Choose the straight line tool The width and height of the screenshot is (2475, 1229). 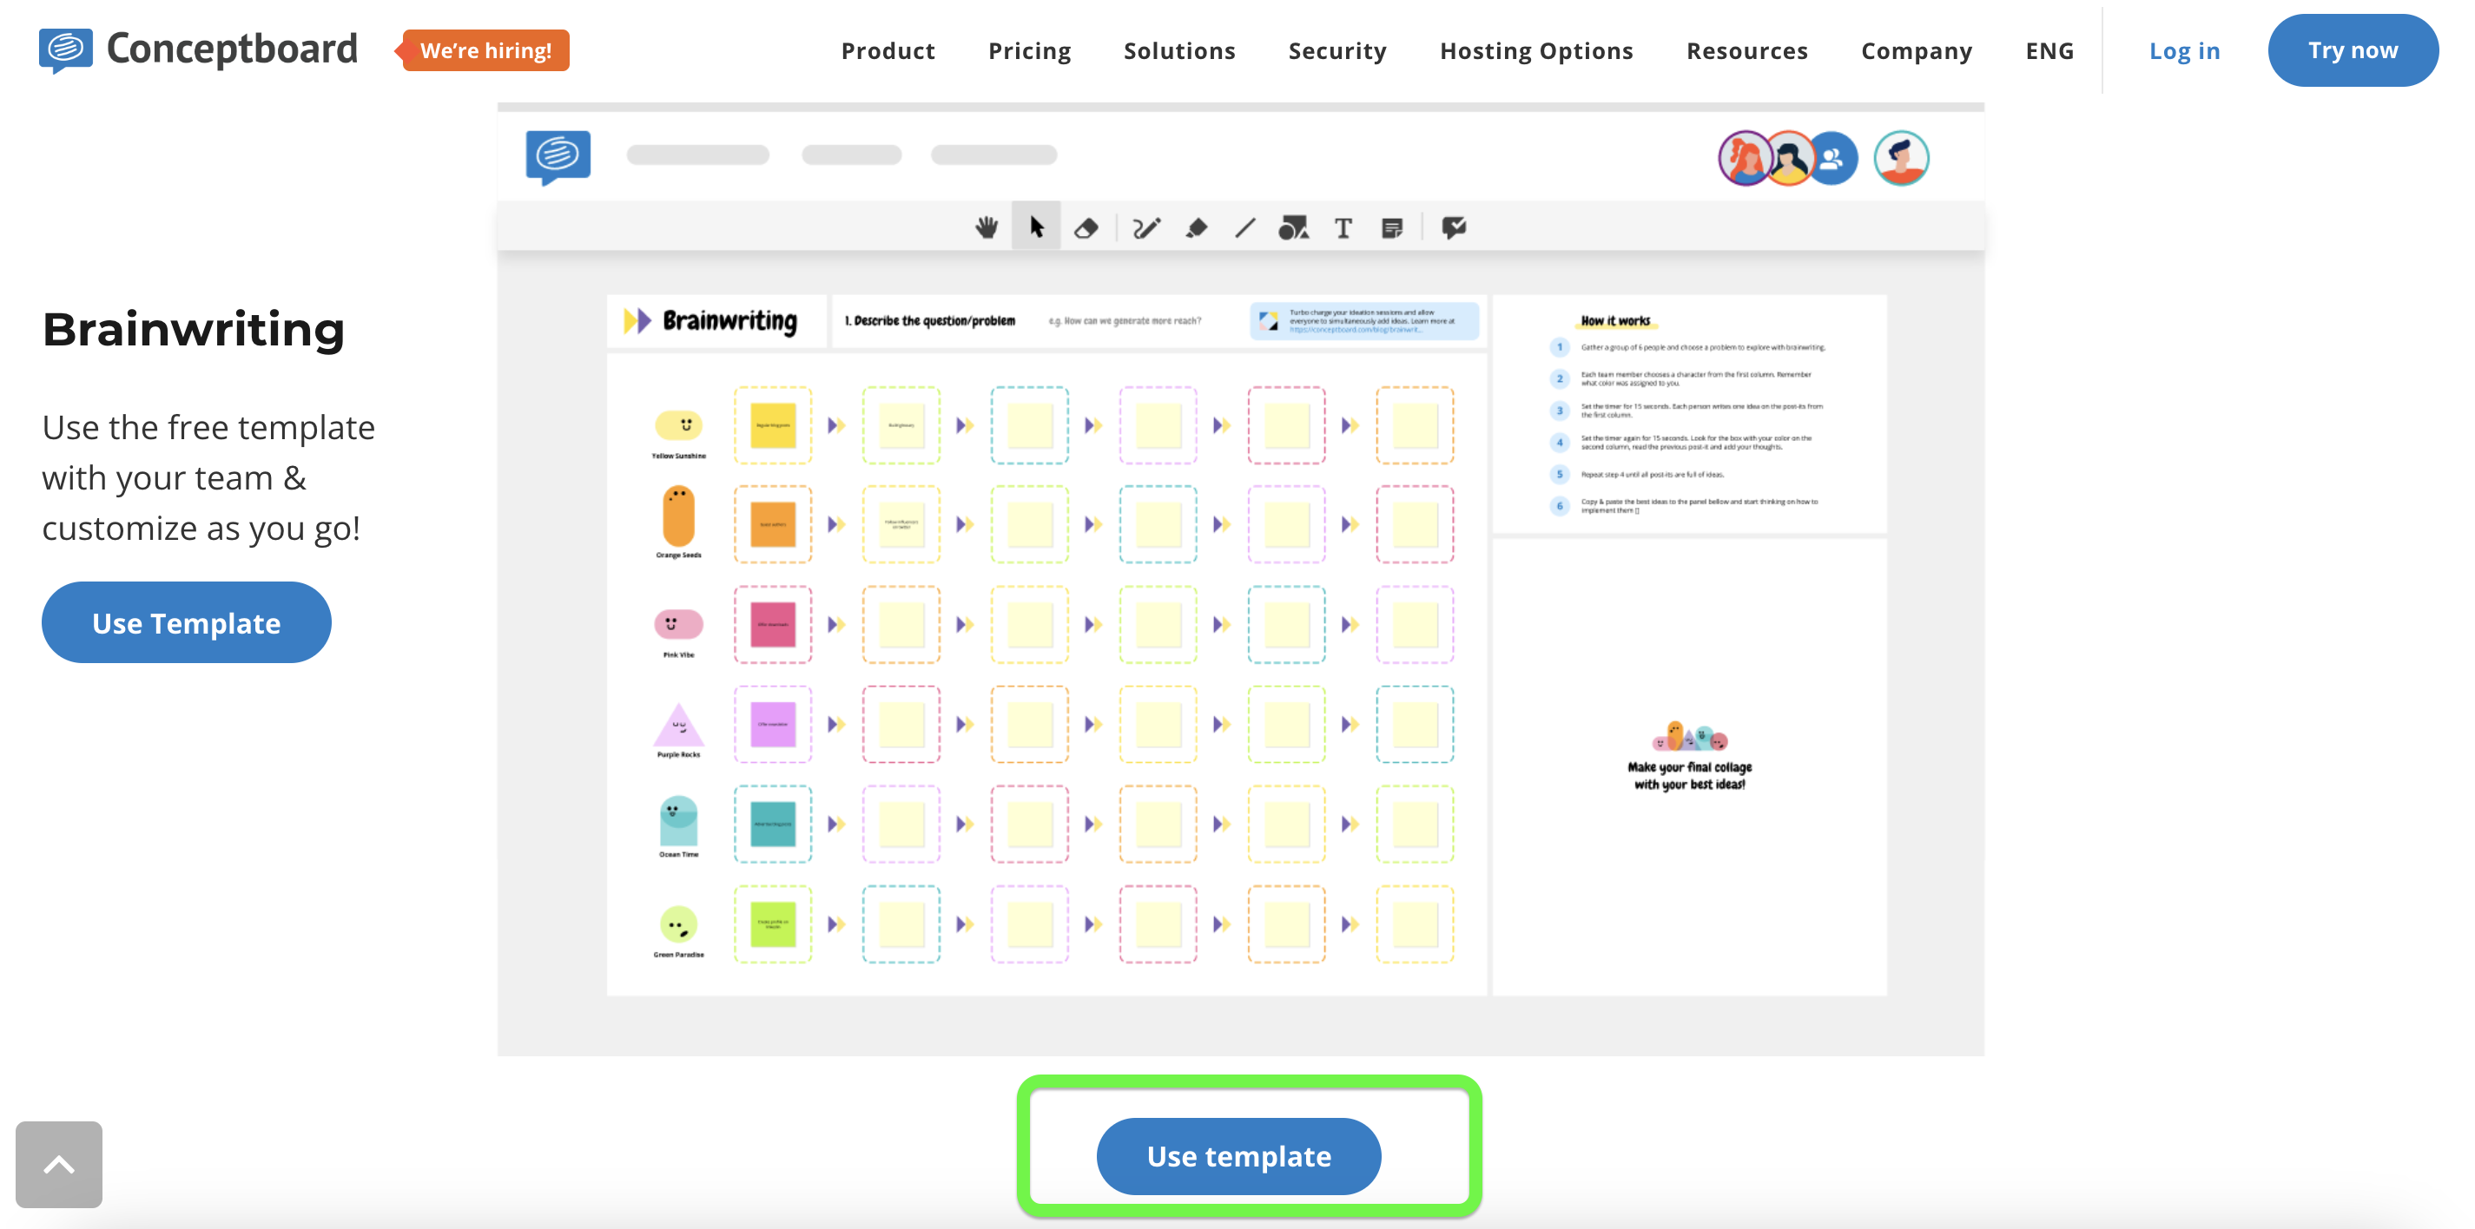[1245, 227]
